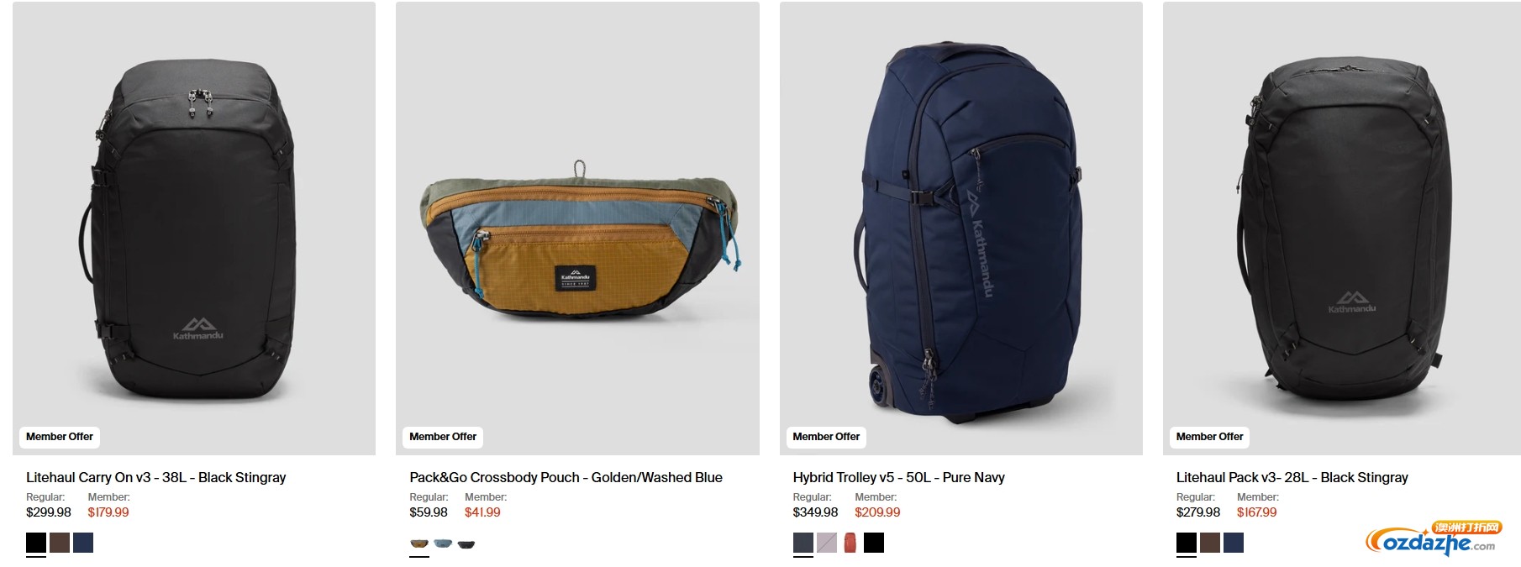This screenshot has height=567, width=1521.
Task: Choose the blue Crossbody Pouch variant icon
Action: pos(443,543)
